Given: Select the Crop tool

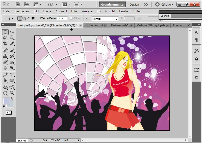Looking at the screenshot, I should 5,44.
